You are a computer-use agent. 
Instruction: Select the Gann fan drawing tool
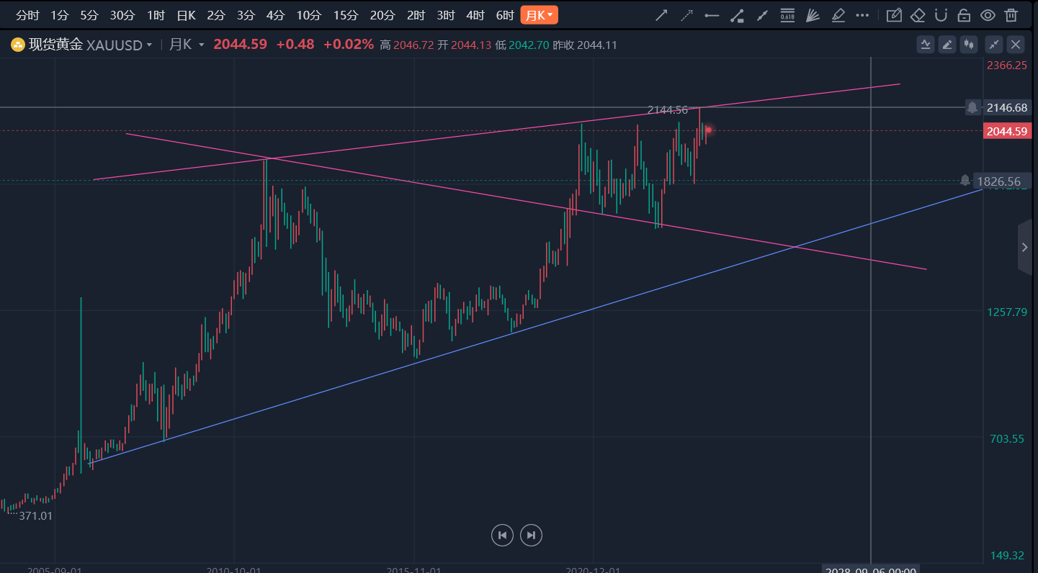[x=813, y=15]
